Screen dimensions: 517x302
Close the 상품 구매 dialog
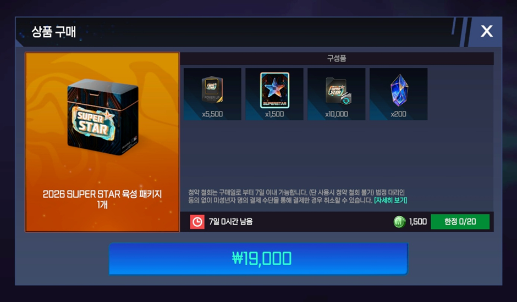[487, 31]
